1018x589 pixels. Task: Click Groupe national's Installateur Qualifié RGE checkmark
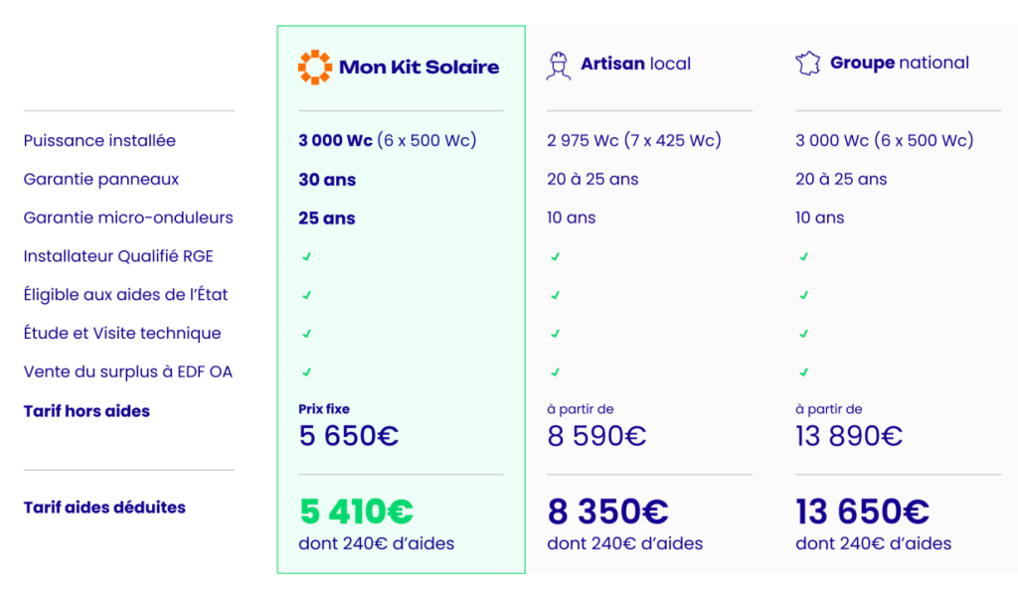pos(803,256)
